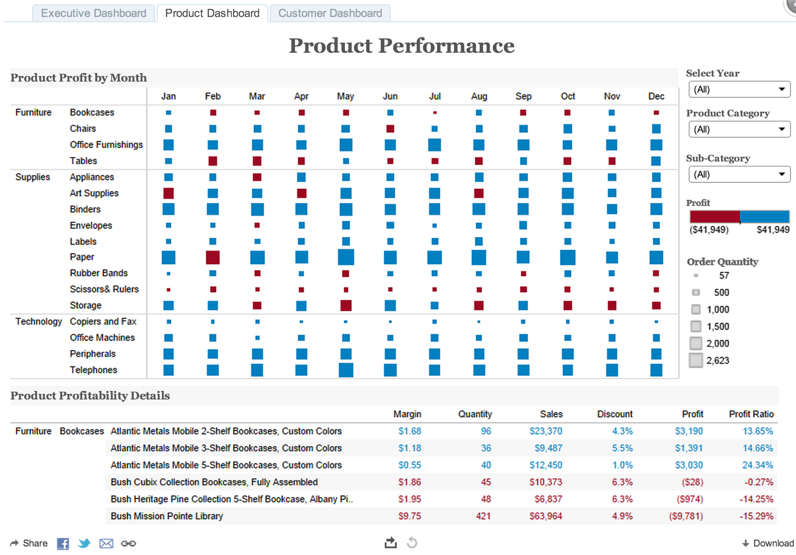Click the download arrow icon
This screenshot has width=796, height=555.
[x=746, y=543]
